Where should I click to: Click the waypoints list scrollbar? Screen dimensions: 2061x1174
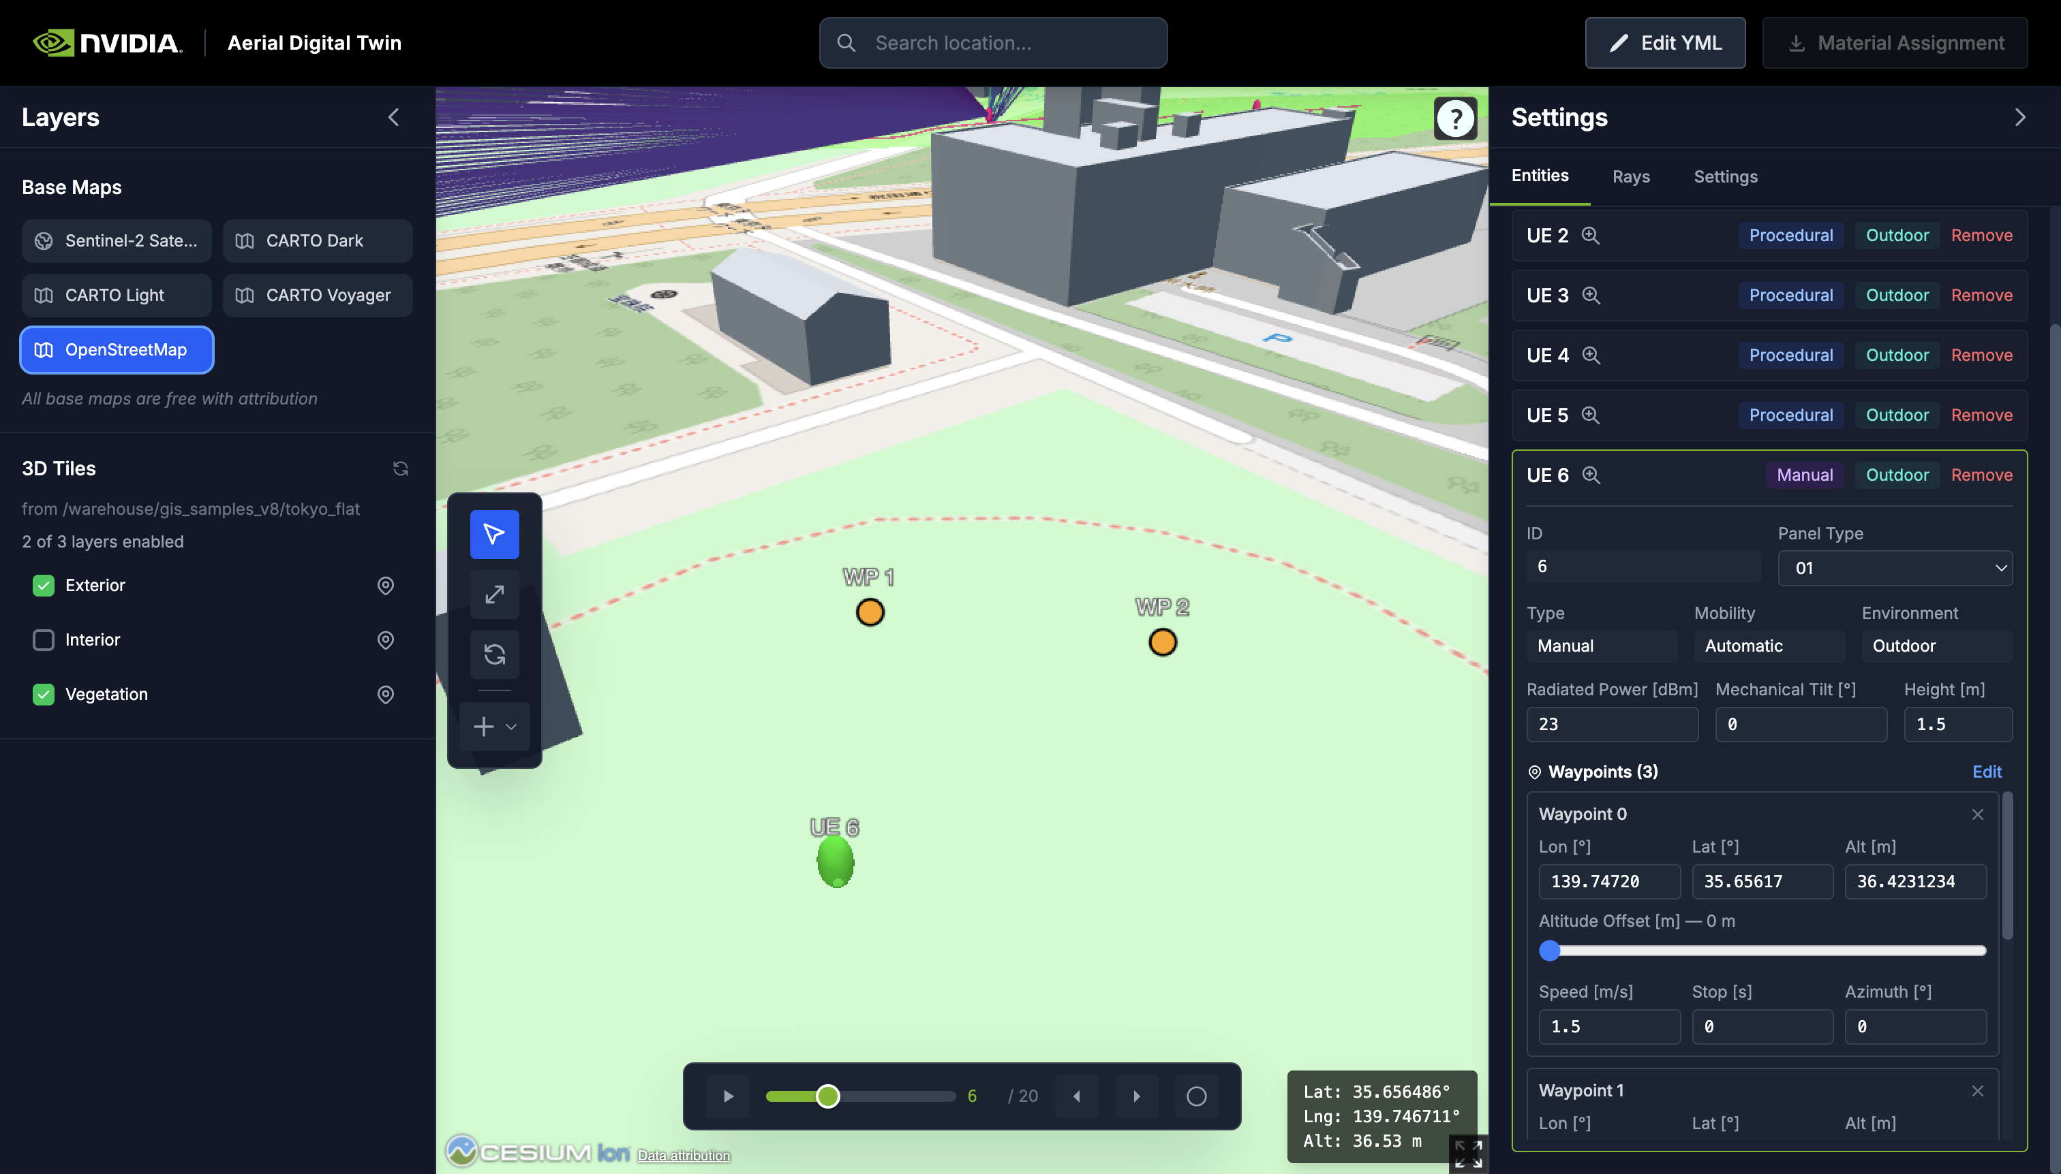[x=2007, y=867]
